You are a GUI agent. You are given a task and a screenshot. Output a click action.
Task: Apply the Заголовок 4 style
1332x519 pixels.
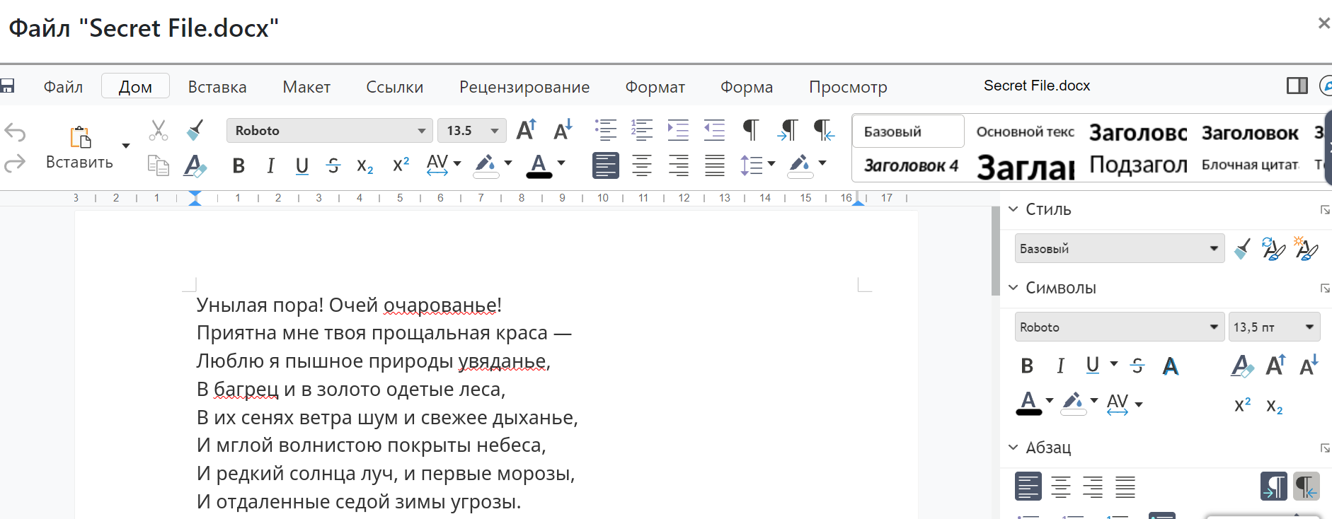(x=910, y=166)
